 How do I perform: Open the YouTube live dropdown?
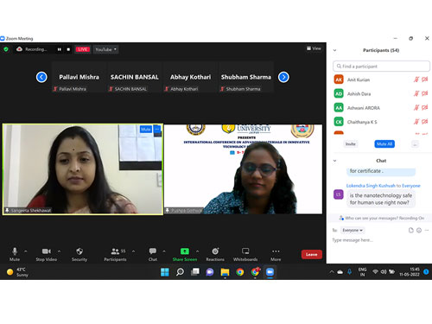pos(105,49)
